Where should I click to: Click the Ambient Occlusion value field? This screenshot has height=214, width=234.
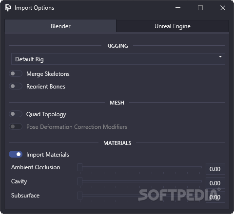215,169
